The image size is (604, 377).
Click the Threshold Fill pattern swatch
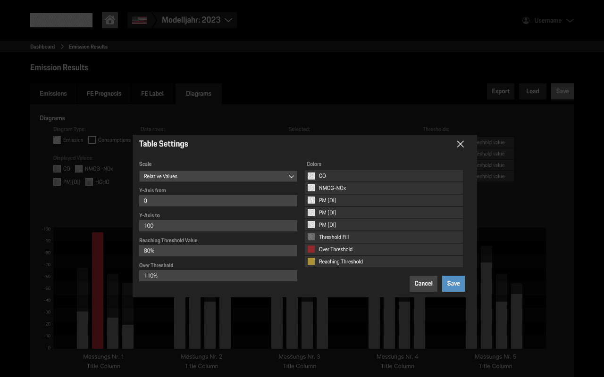311,237
